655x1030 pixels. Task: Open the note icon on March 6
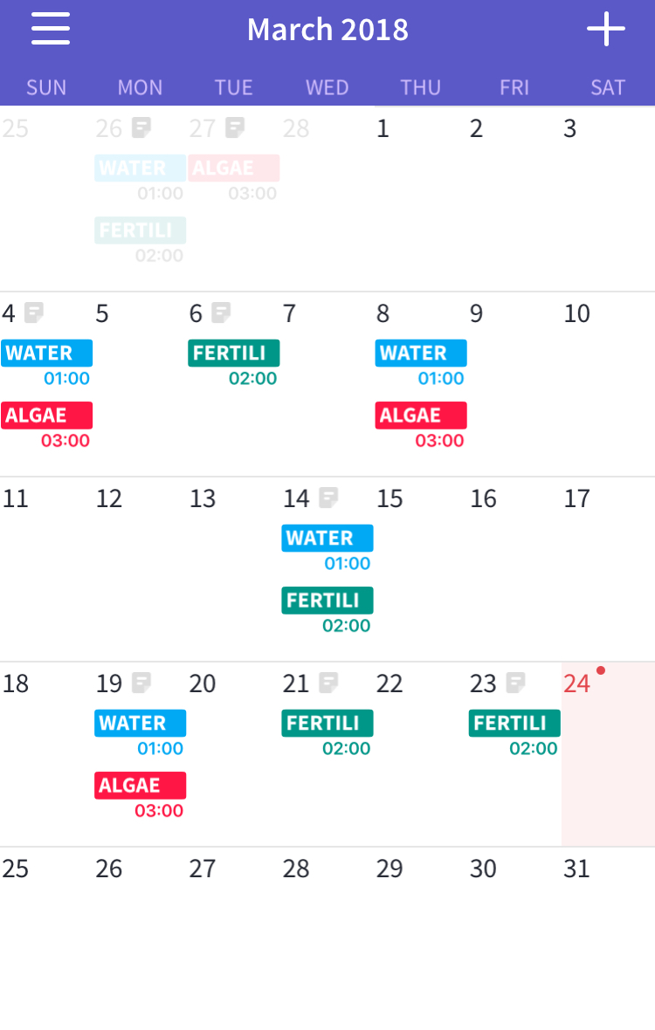pyautogui.click(x=222, y=312)
